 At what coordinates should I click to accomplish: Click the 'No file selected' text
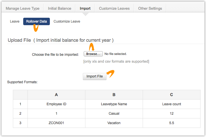pos(115,54)
